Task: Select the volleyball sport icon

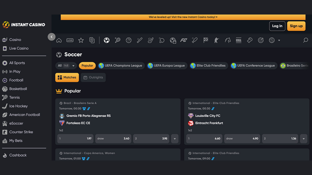Action: [272, 40]
